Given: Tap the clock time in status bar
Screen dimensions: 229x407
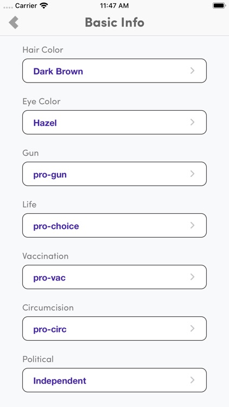Looking at the screenshot, I should click(x=114, y=6).
